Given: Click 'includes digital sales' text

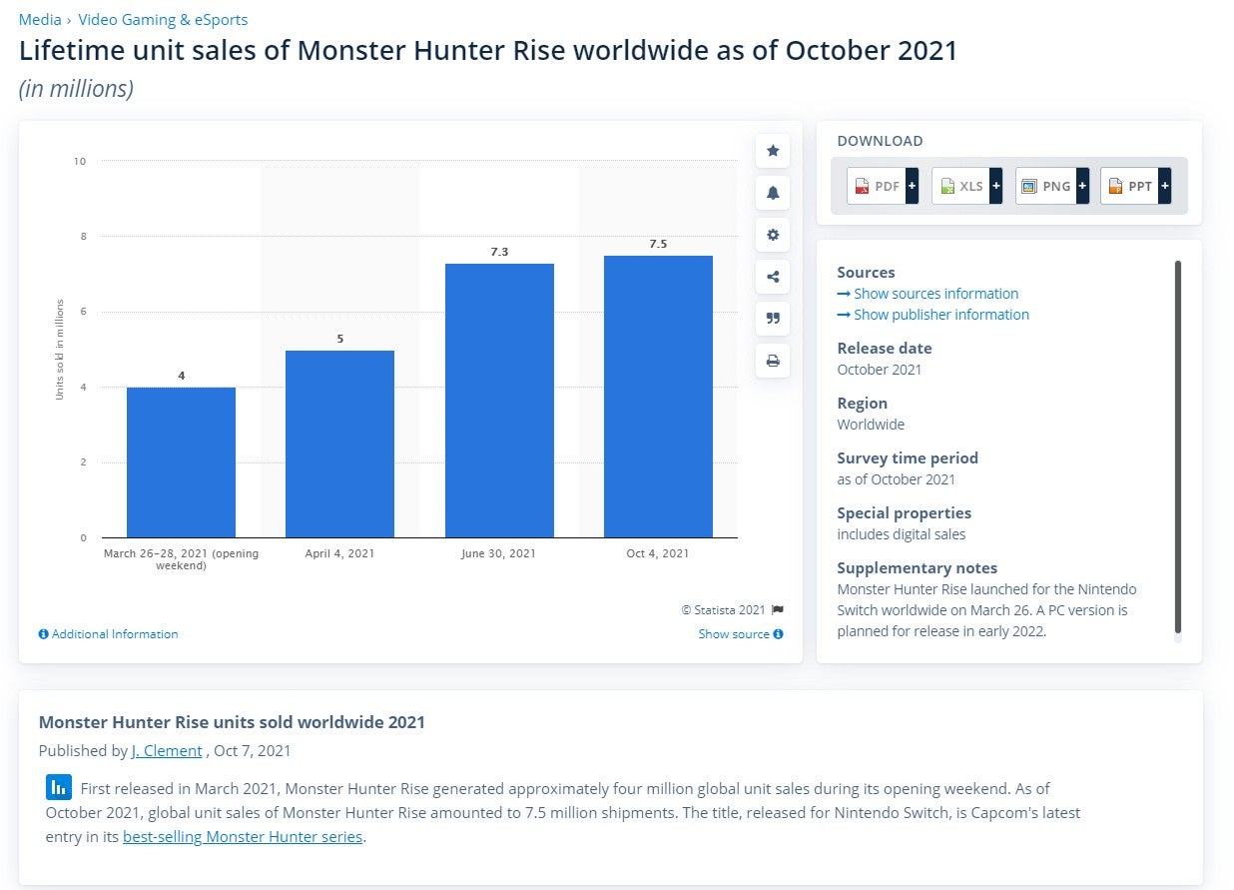Looking at the screenshot, I should point(902,534).
